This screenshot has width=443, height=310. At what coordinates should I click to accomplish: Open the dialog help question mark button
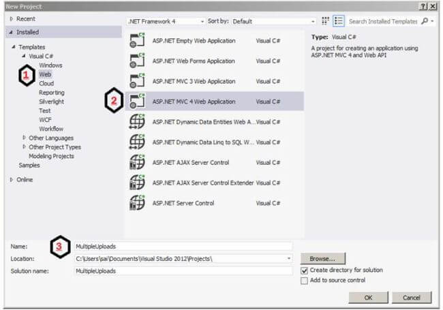[x=423, y=6]
